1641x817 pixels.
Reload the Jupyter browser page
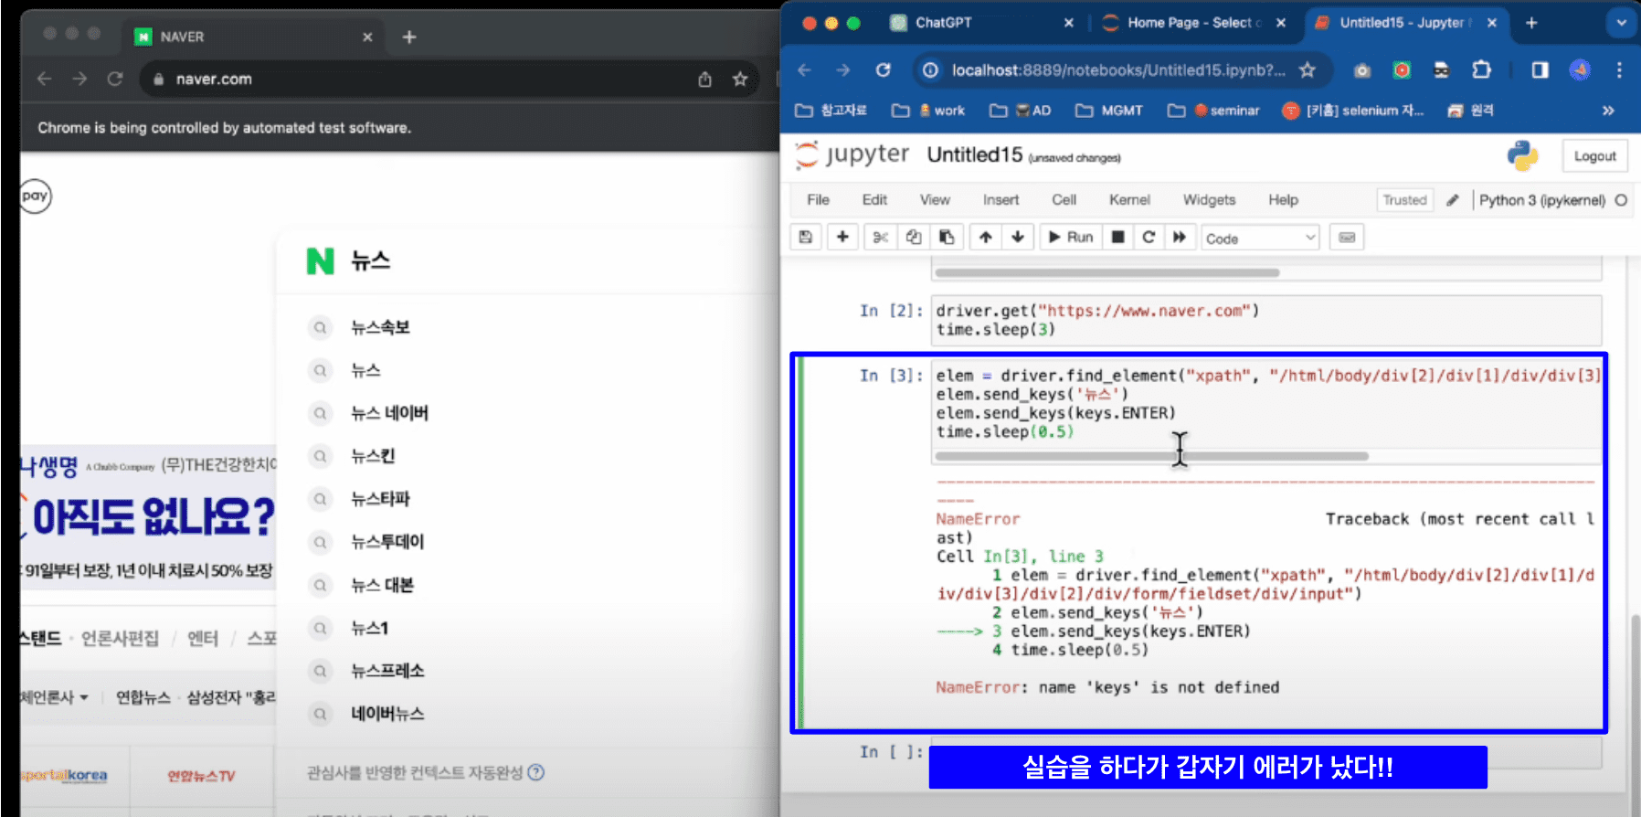point(883,70)
